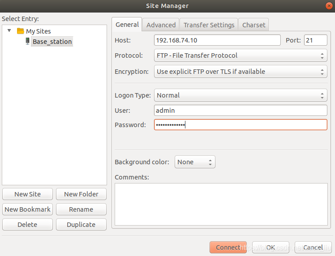Click the Base_station server icon
Screen dimensions: 335x256
pos(28,41)
